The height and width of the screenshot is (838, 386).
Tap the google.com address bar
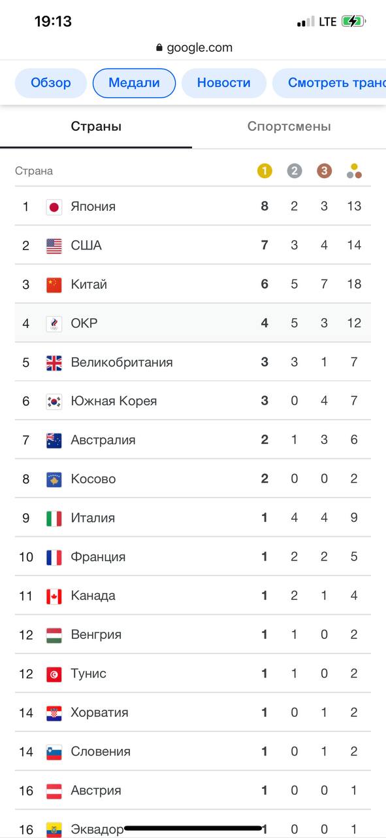pos(193,48)
